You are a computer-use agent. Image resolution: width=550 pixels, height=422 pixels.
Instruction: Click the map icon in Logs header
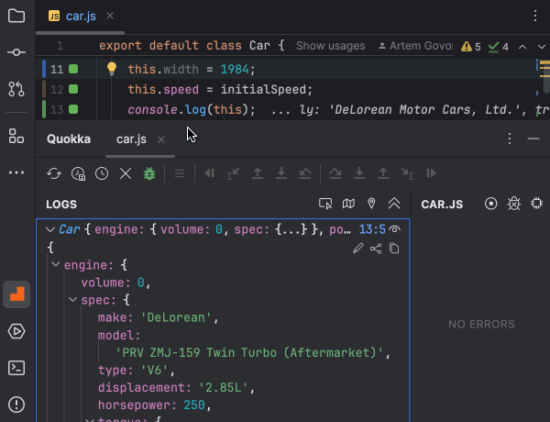348,204
